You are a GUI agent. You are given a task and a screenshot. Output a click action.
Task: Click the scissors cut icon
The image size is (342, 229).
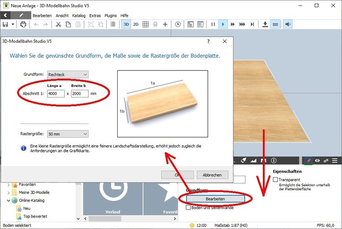(x=58, y=25)
